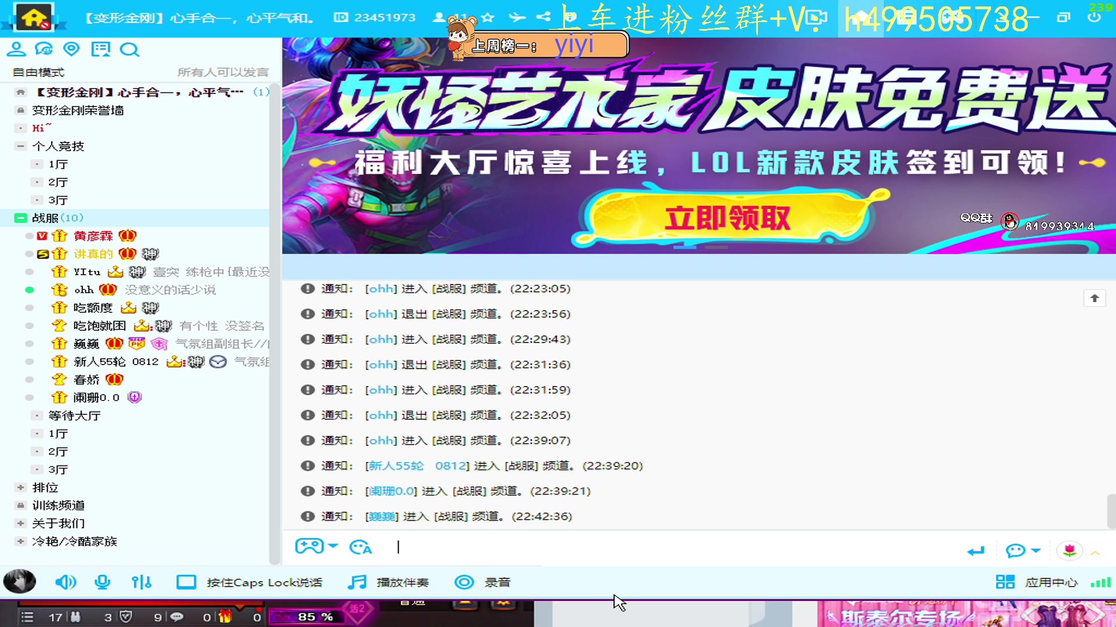
Task: Expand the 排位 channel group
Action: click(x=20, y=487)
